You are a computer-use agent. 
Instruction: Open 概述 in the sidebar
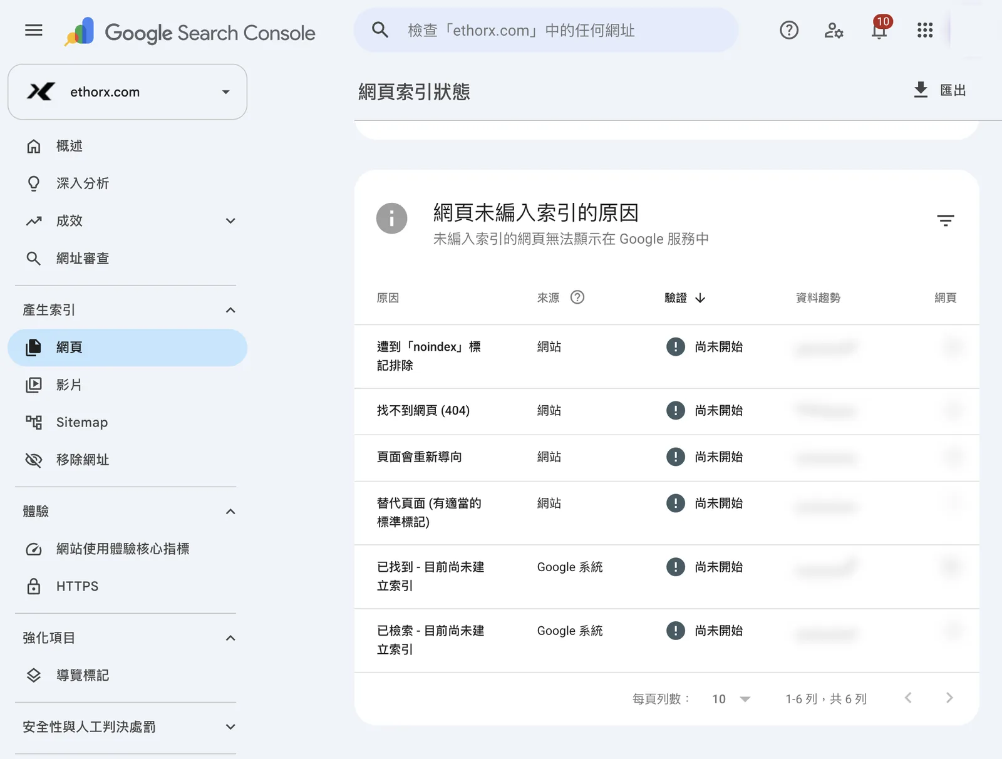(128, 146)
